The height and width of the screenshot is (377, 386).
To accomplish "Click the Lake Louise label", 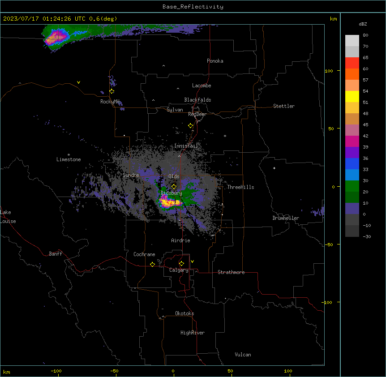I will (8, 217).
